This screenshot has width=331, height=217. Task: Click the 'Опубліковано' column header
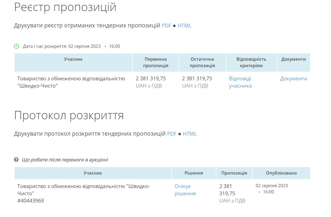[281, 173]
